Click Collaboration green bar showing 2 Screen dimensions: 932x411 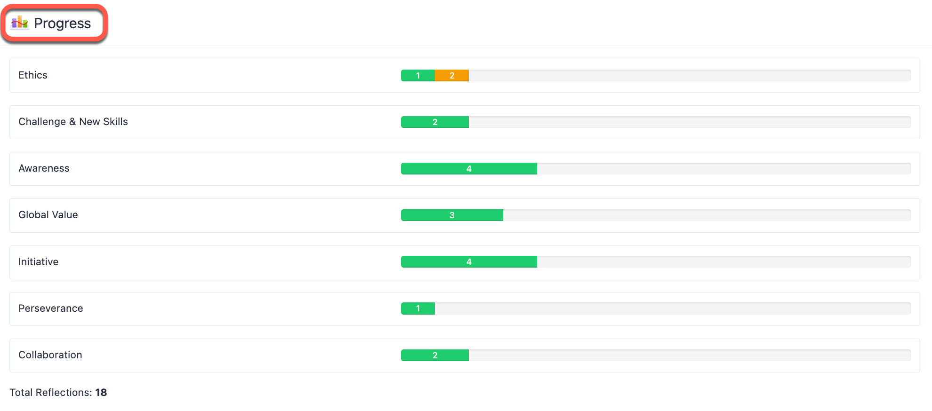[435, 355]
